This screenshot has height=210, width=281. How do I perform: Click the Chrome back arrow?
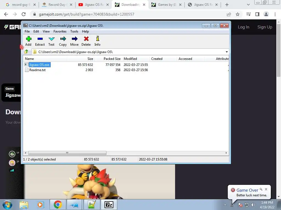[x=6, y=14]
